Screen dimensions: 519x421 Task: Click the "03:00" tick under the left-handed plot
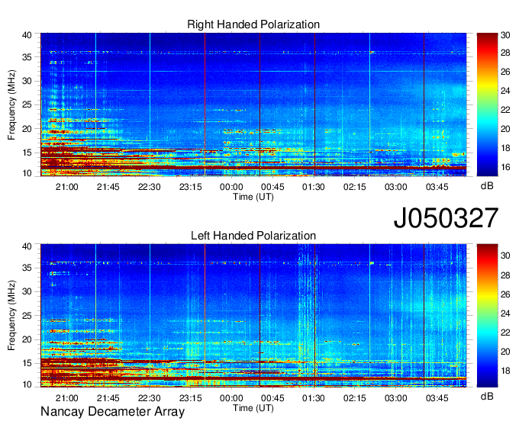coord(396,398)
